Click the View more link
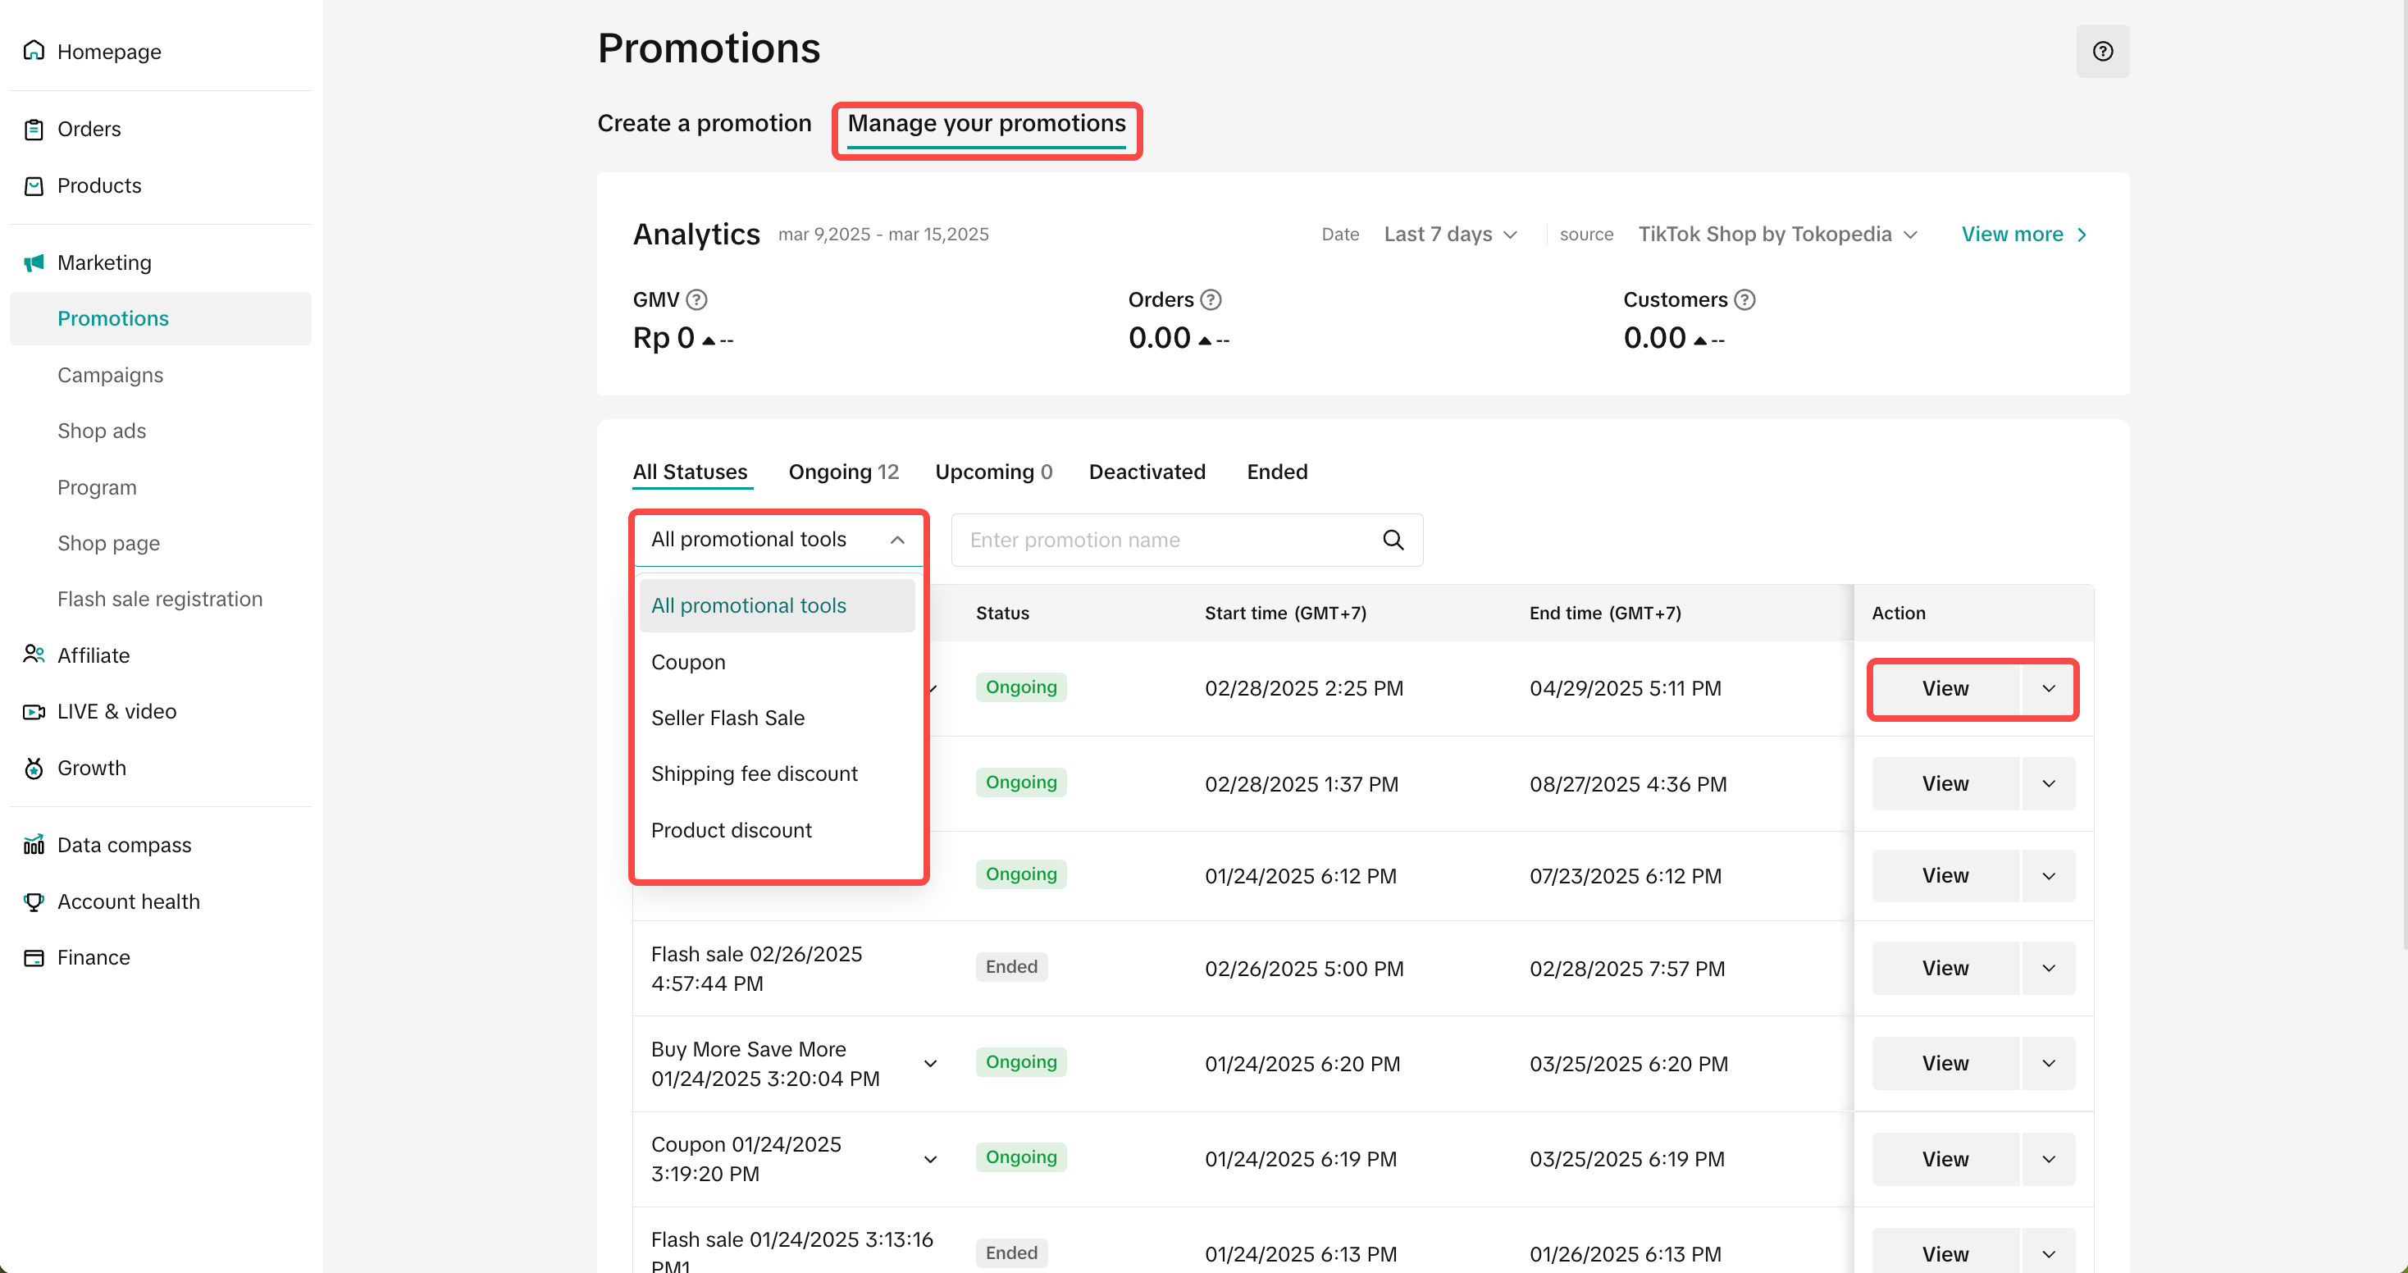 [2023, 234]
